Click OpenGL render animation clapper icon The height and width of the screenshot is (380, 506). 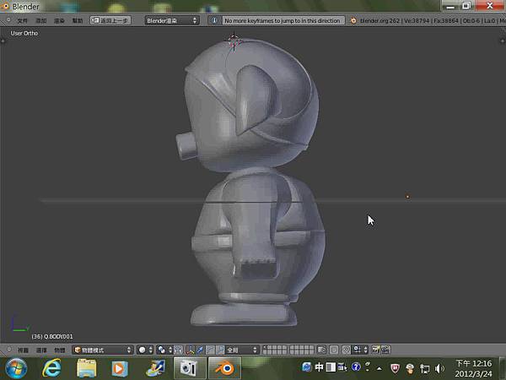[x=386, y=350]
